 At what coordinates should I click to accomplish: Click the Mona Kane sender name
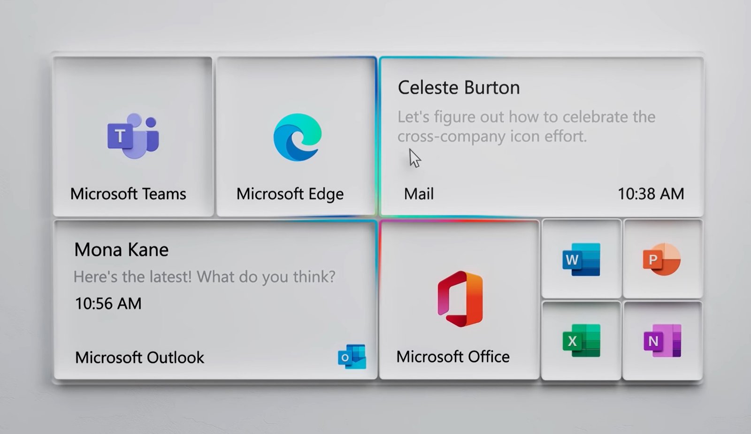(x=121, y=250)
